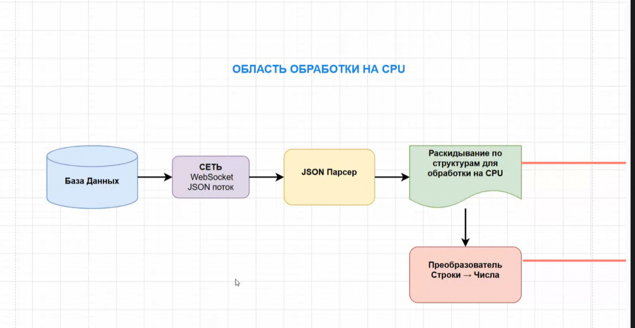Click arrowhead pointing down at Преобразователь box
This screenshot has height=328, width=635.
coord(466,242)
